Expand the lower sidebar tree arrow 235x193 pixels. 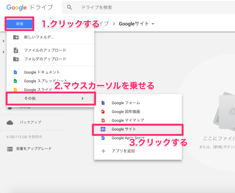[4, 52]
